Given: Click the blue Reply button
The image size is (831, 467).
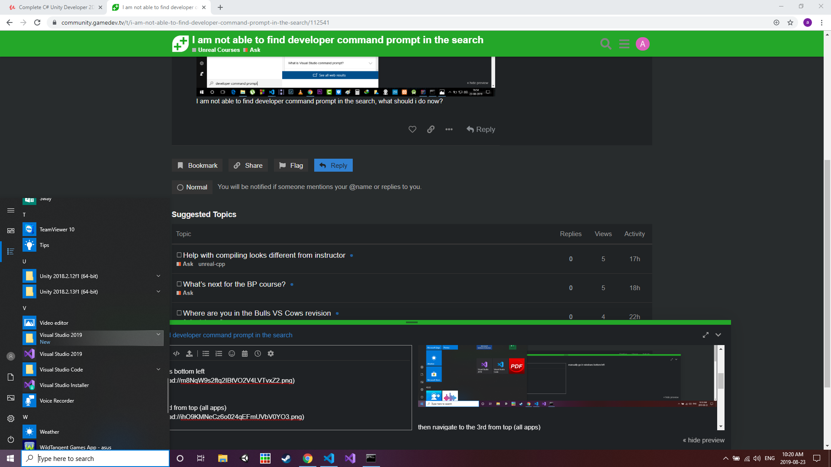Looking at the screenshot, I should click(x=333, y=166).
